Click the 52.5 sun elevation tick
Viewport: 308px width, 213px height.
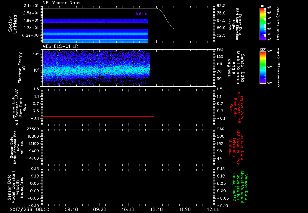pos(221,35)
